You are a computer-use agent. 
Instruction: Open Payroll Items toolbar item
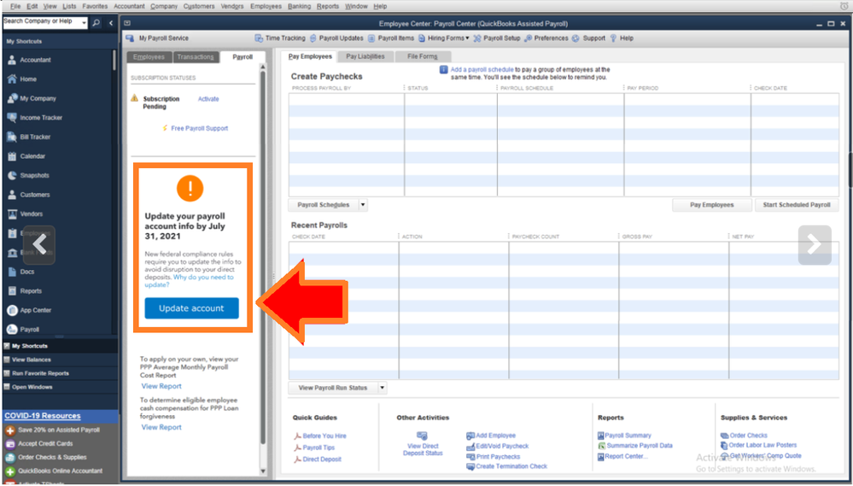coord(390,38)
